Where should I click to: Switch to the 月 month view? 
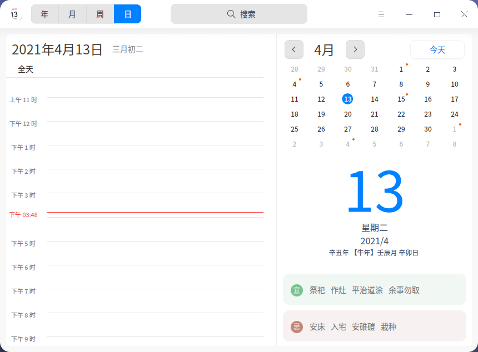[x=72, y=14]
